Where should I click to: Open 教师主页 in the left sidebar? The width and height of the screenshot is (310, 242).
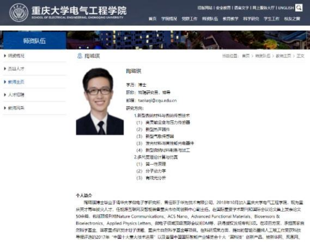coord(16,82)
